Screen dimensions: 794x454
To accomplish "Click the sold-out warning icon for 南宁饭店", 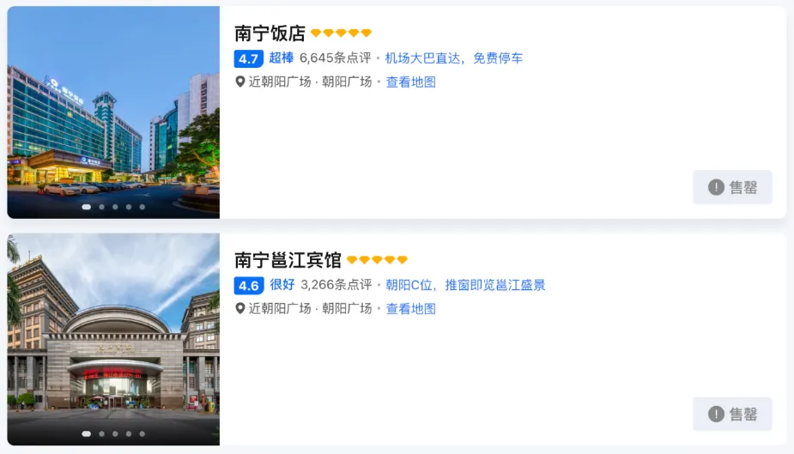I will pyautogui.click(x=716, y=187).
